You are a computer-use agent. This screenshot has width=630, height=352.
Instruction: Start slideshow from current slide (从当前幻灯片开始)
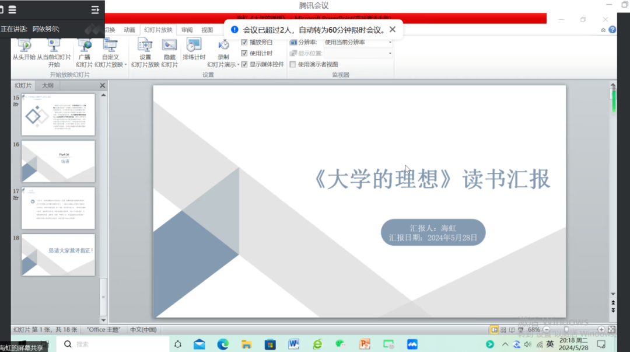pyautogui.click(x=54, y=46)
